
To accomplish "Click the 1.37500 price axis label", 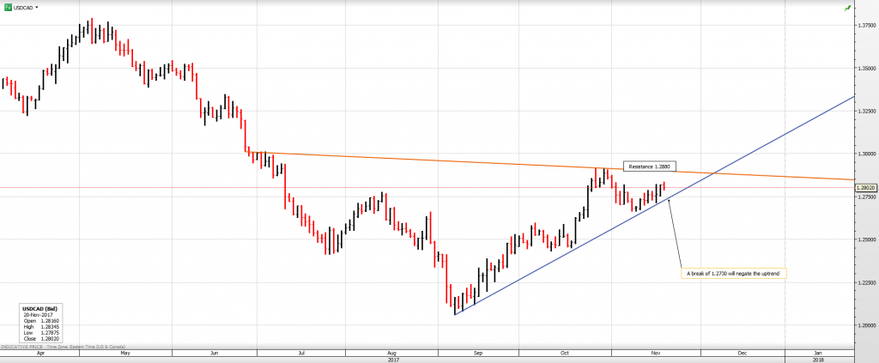I will coord(865,26).
